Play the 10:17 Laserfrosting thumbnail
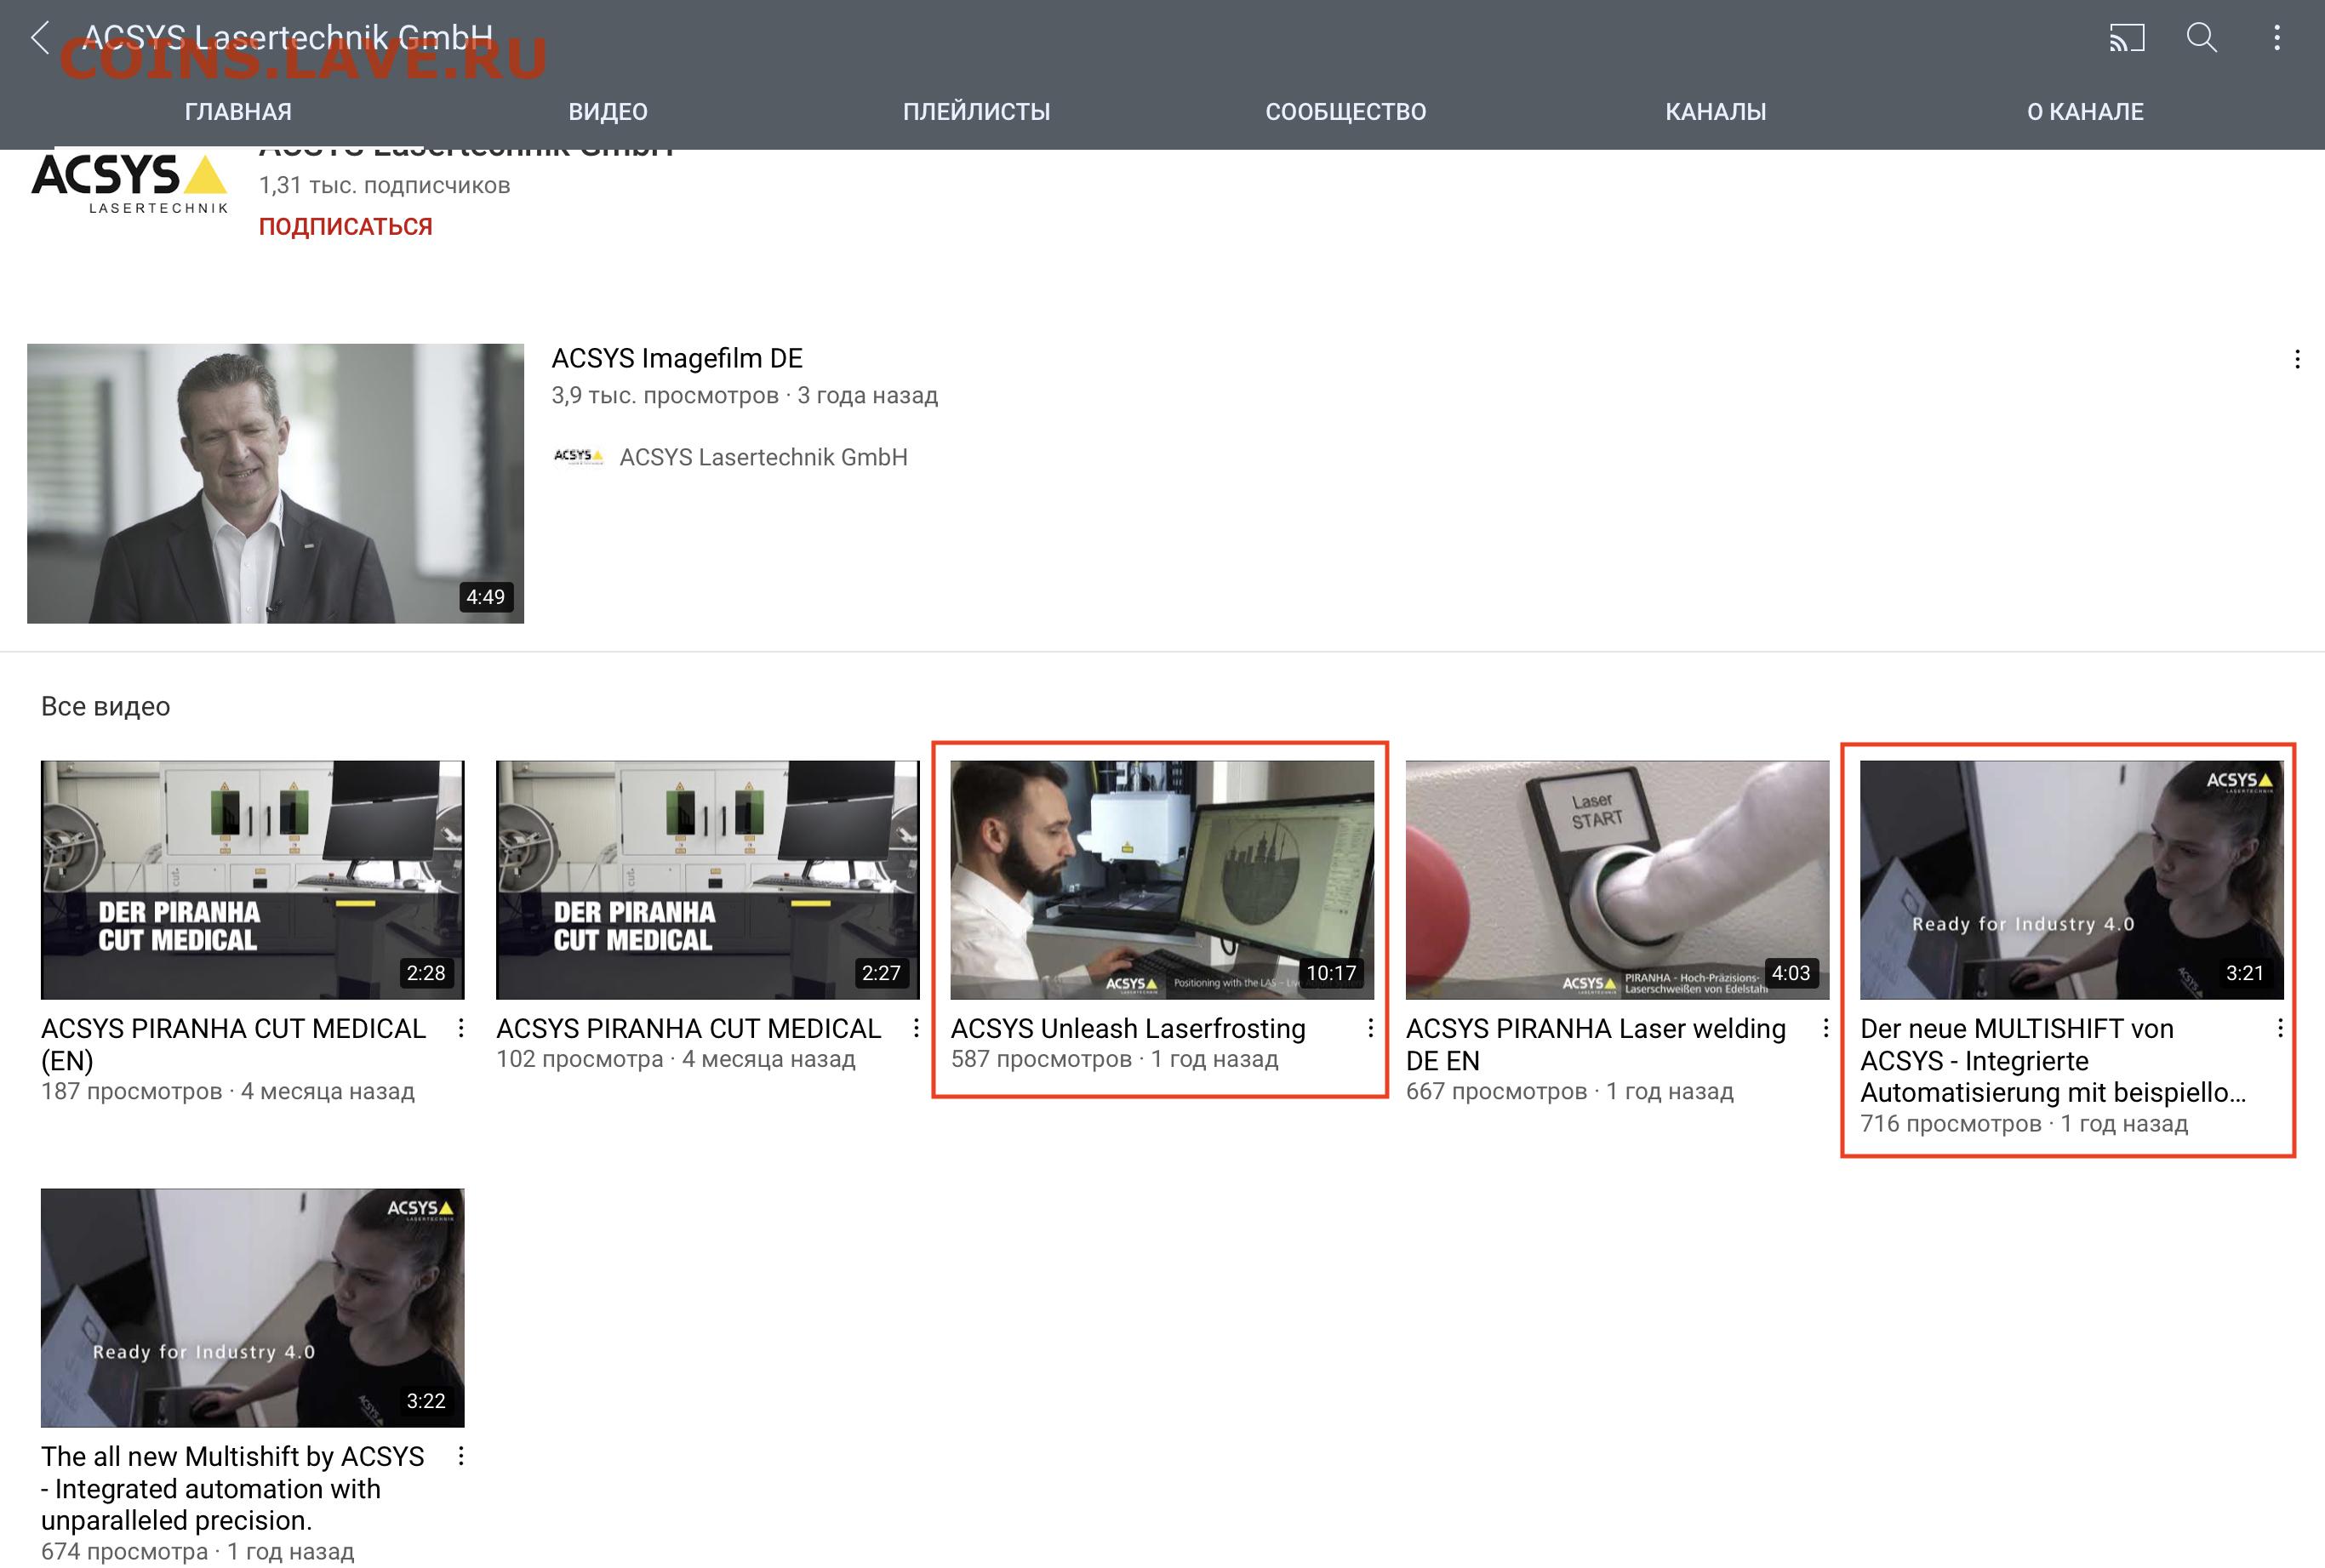 tap(1162, 879)
